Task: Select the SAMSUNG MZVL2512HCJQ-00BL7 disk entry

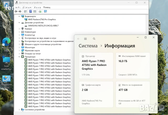Action: [x=43, y=26]
